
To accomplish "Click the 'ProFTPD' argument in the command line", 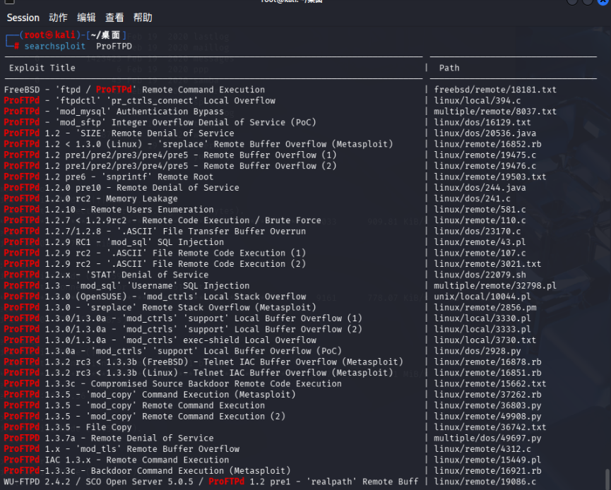I will (114, 46).
